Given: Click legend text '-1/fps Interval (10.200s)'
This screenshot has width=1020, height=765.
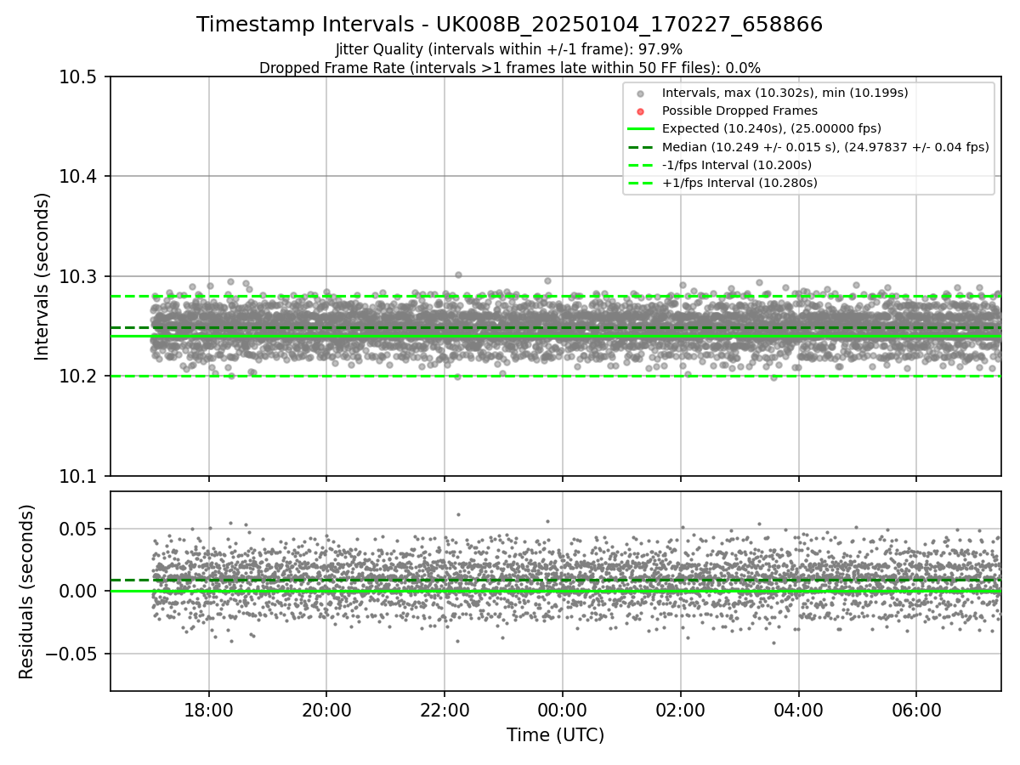Looking at the screenshot, I should pos(737,165).
